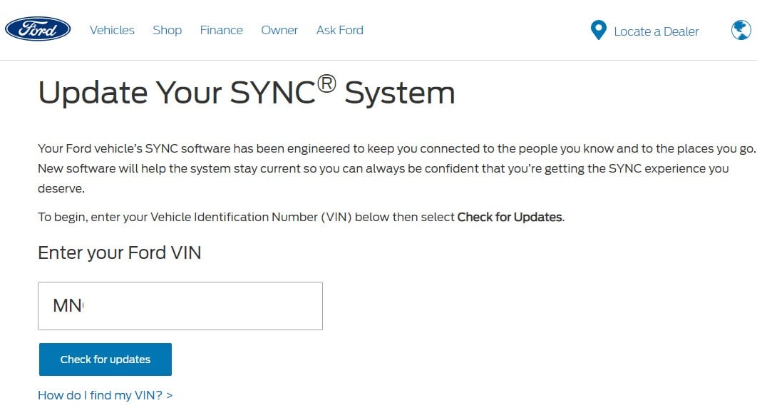Open the Vehicles menu
757x408 pixels.
pos(112,30)
